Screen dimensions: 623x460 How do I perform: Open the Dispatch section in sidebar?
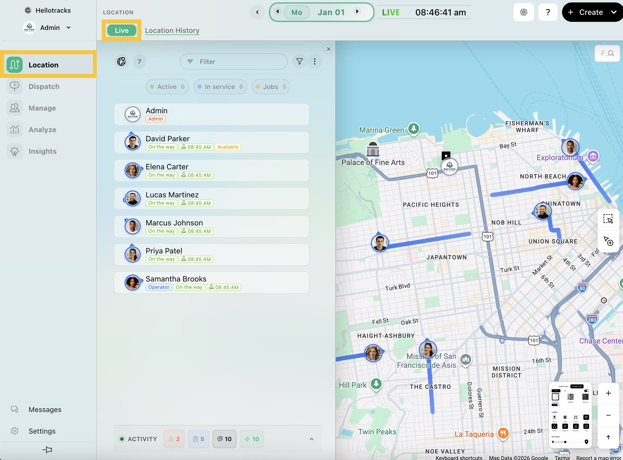point(44,87)
